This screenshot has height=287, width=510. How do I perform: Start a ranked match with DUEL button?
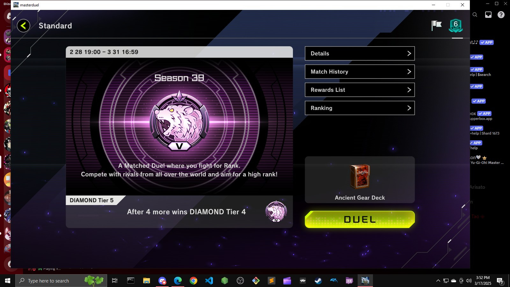(360, 219)
